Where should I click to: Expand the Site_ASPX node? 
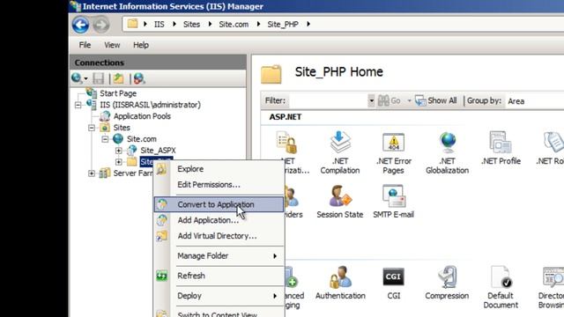(x=119, y=151)
